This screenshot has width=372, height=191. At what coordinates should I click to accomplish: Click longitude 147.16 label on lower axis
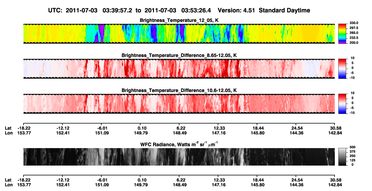tap(219, 185)
